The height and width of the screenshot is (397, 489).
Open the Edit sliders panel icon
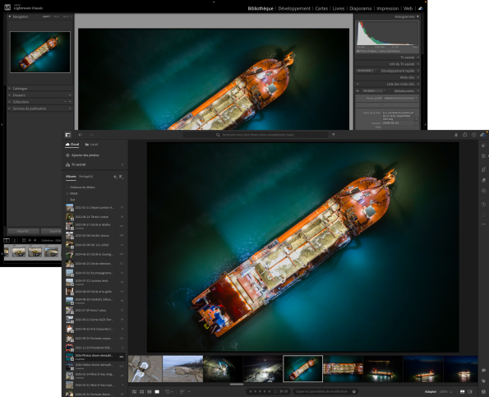click(x=484, y=155)
